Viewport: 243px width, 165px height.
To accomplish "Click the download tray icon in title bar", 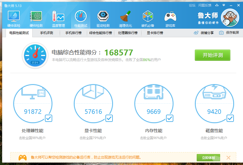I will pos(217,5).
